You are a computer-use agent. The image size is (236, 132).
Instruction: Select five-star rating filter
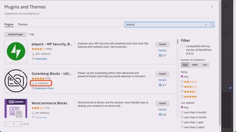click(182, 96)
